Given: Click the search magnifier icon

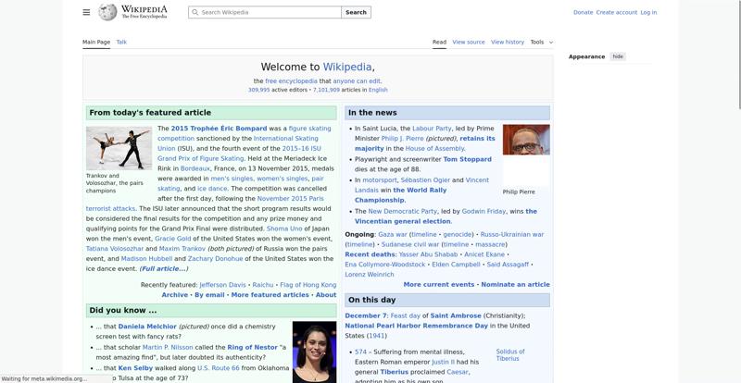Looking at the screenshot, I should click(195, 13).
